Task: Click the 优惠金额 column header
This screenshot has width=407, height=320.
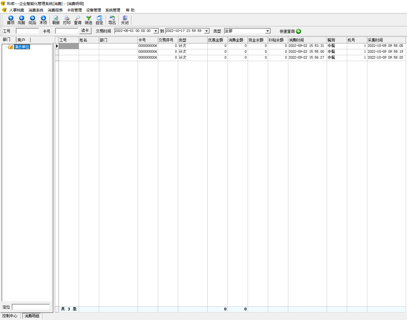Action: (x=218, y=40)
